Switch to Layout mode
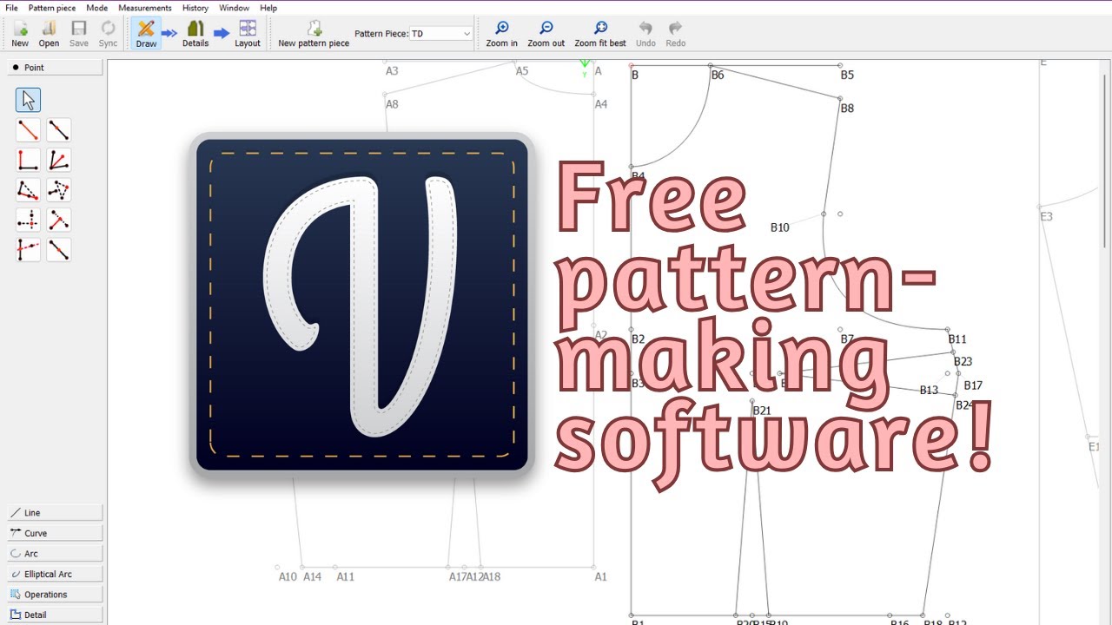The height and width of the screenshot is (625, 1112). 248,34
